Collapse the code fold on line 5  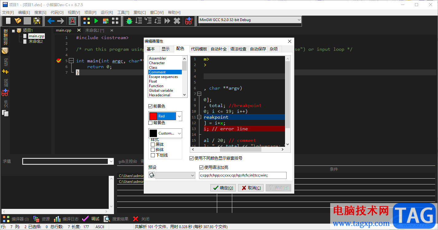pos(71,61)
